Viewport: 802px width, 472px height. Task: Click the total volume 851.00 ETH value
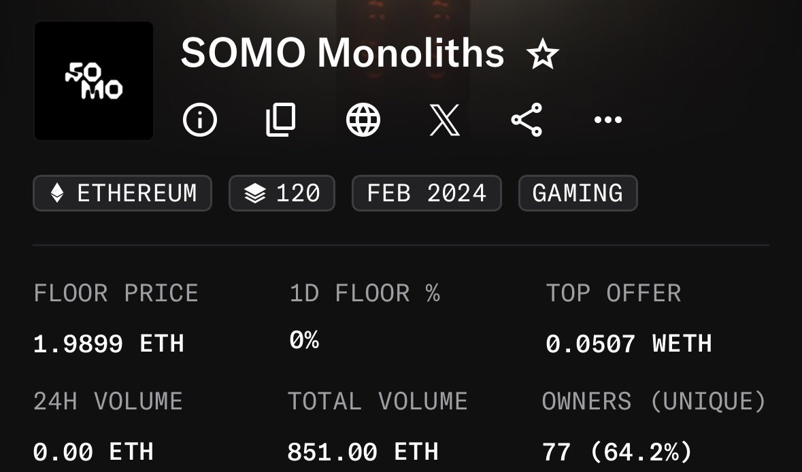coord(363,452)
